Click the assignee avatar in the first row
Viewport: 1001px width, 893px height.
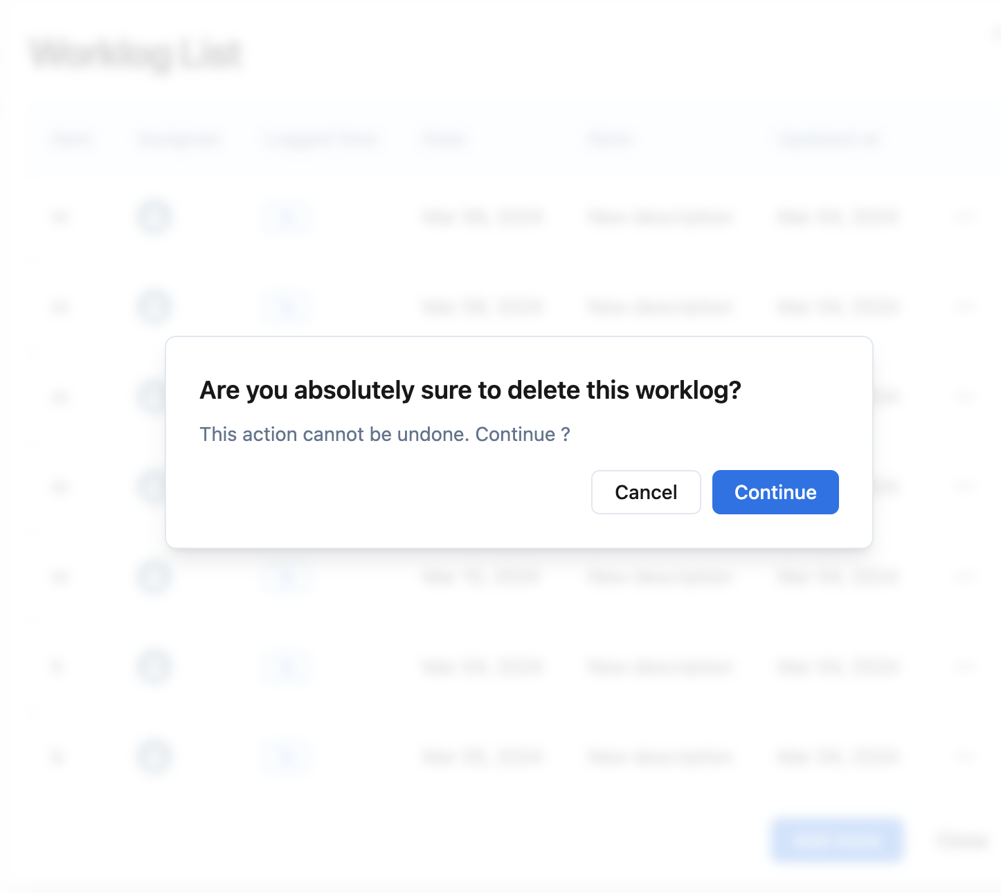click(154, 217)
